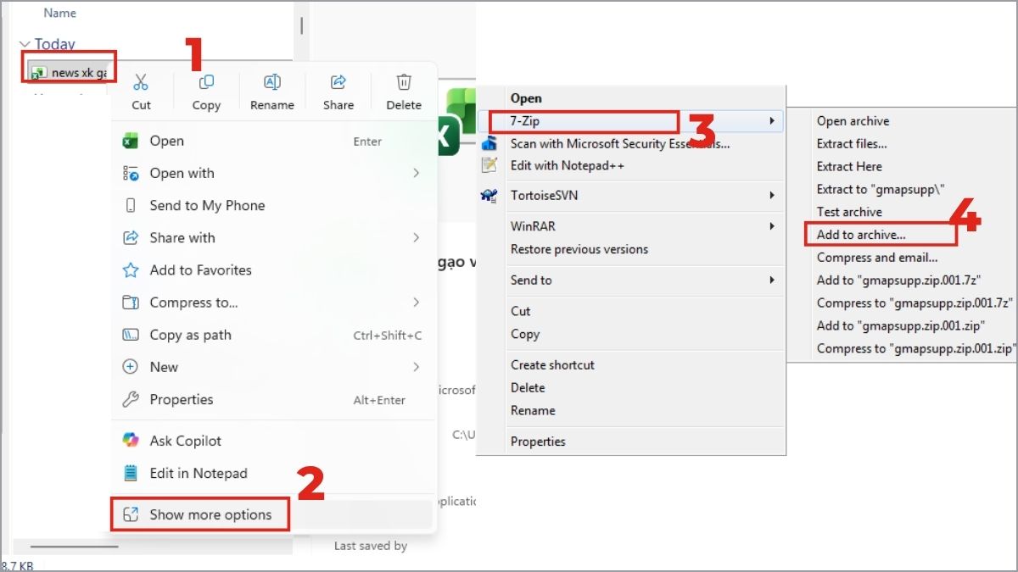Click the Send to My Phone icon
Image resolution: width=1018 pixels, height=572 pixels.
pos(130,206)
